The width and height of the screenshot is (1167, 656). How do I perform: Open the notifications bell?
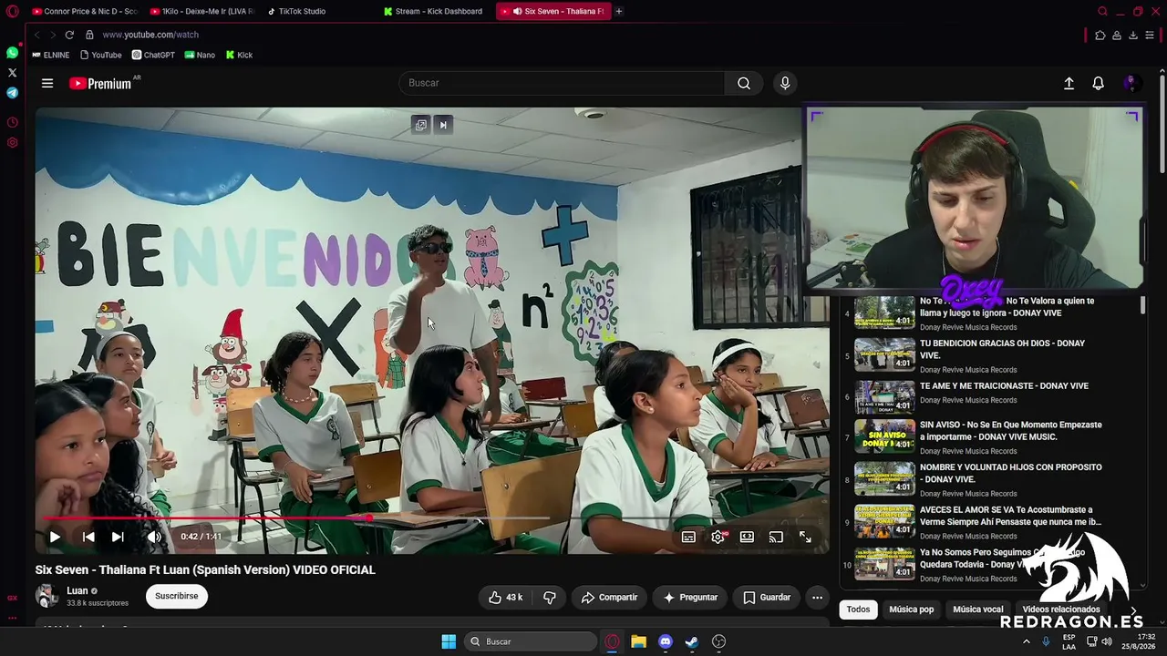(x=1098, y=83)
